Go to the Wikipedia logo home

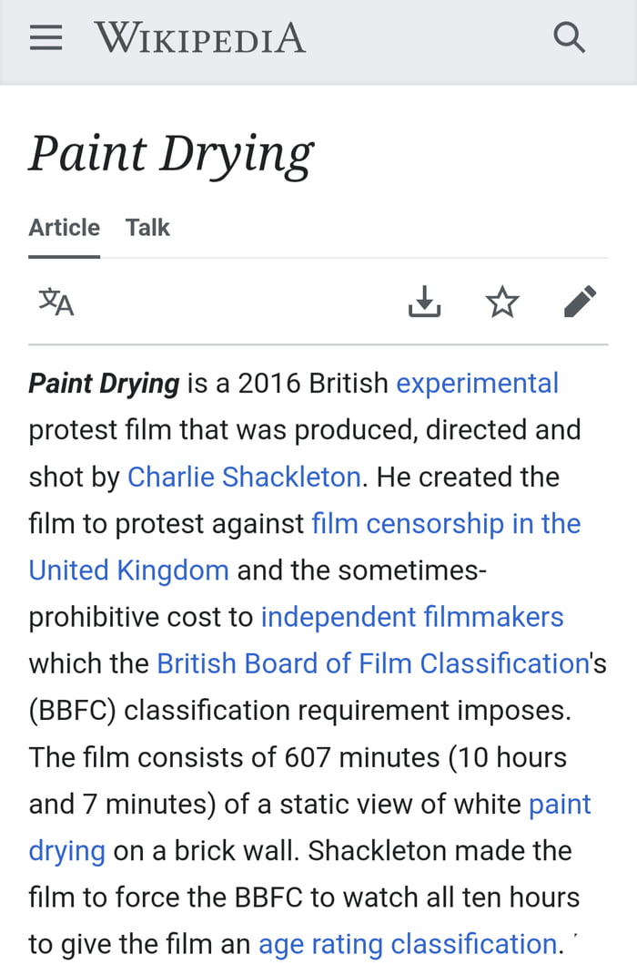(200, 38)
